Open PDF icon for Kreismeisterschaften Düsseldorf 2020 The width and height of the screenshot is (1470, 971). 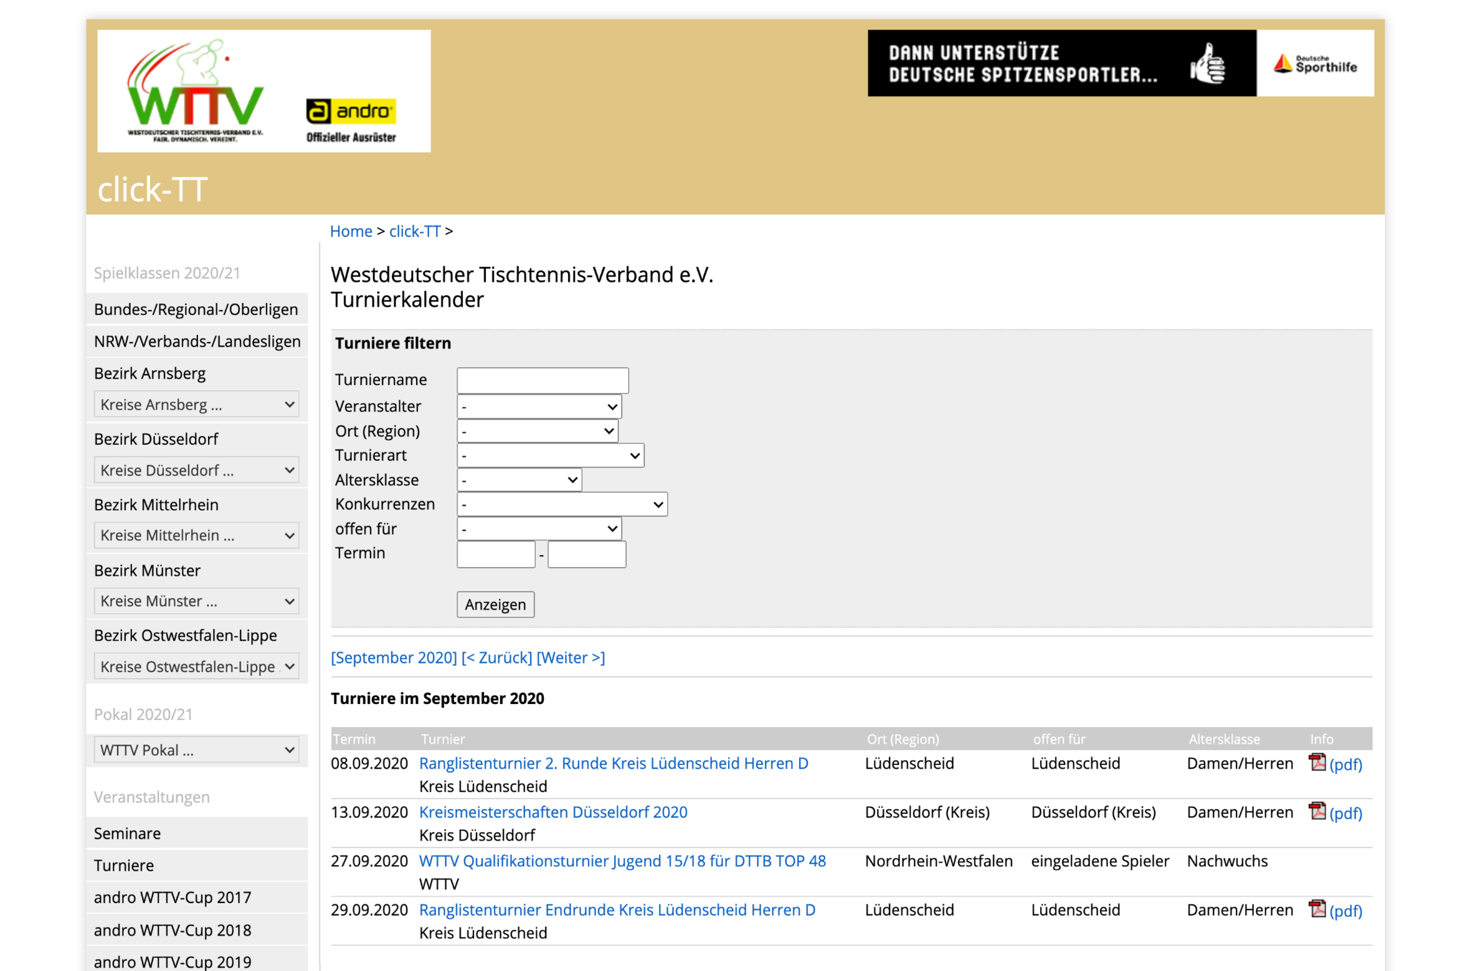1317,811
